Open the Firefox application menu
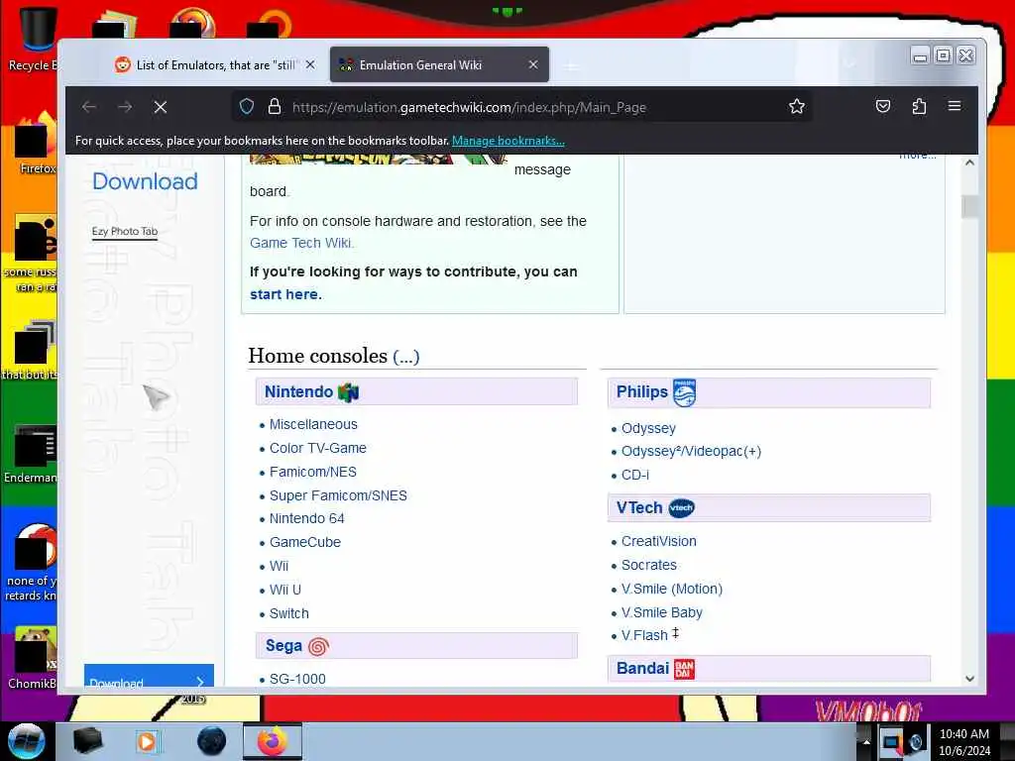This screenshot has width=1015, height=761. point(955,106)
